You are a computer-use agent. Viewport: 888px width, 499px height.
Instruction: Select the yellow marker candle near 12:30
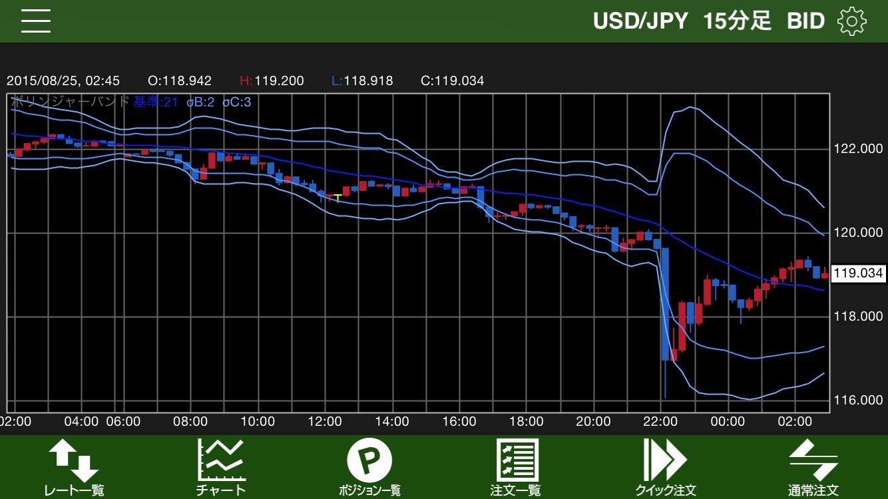pos(338,197)
